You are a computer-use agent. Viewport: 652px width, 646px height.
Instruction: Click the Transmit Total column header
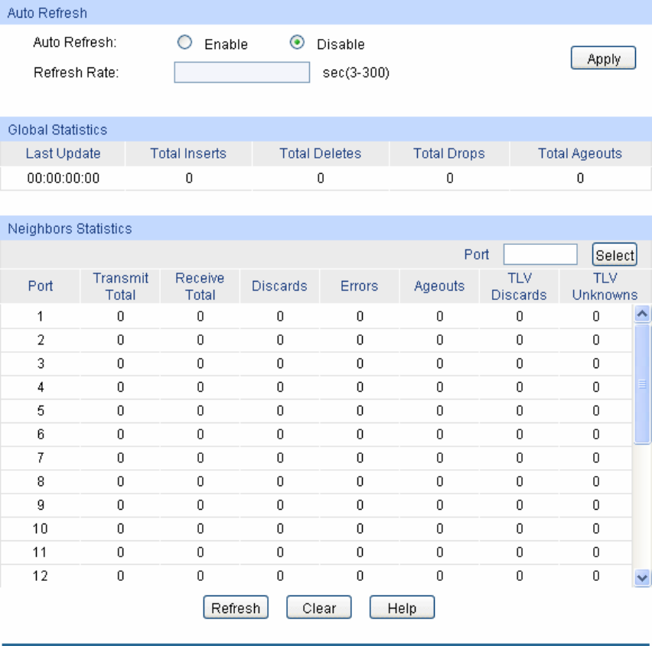(x=120, y=286)
